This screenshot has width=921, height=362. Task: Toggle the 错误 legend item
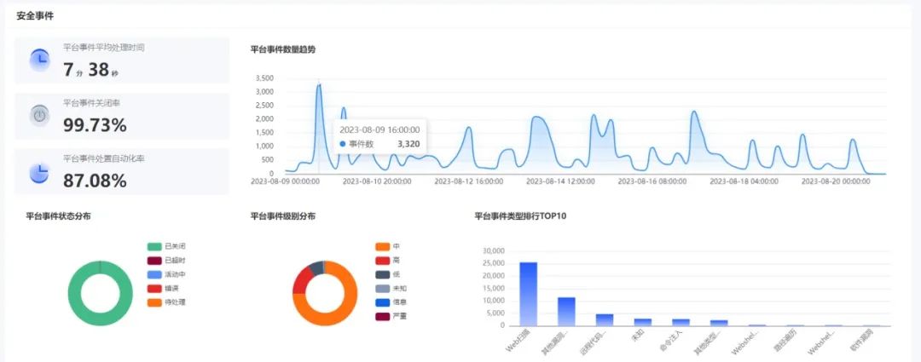coord(154,288)
